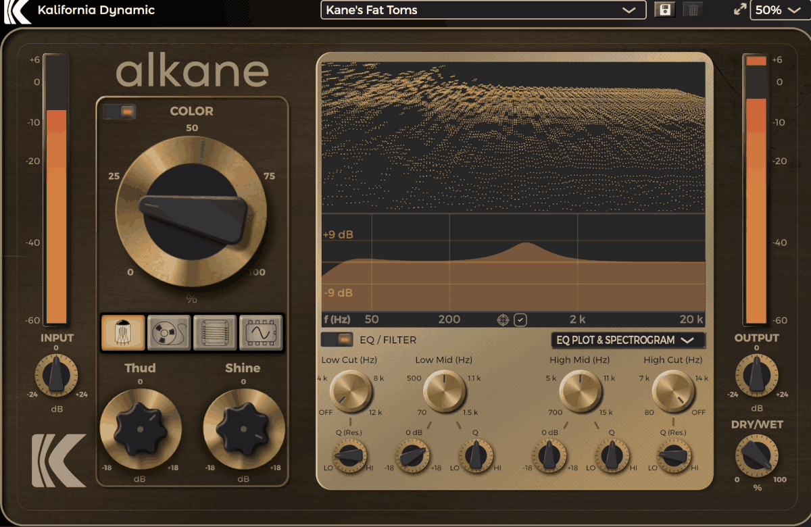This screenshot has height=527, width=811.
Task: Click the Thud dB knob
Action: 140,428
